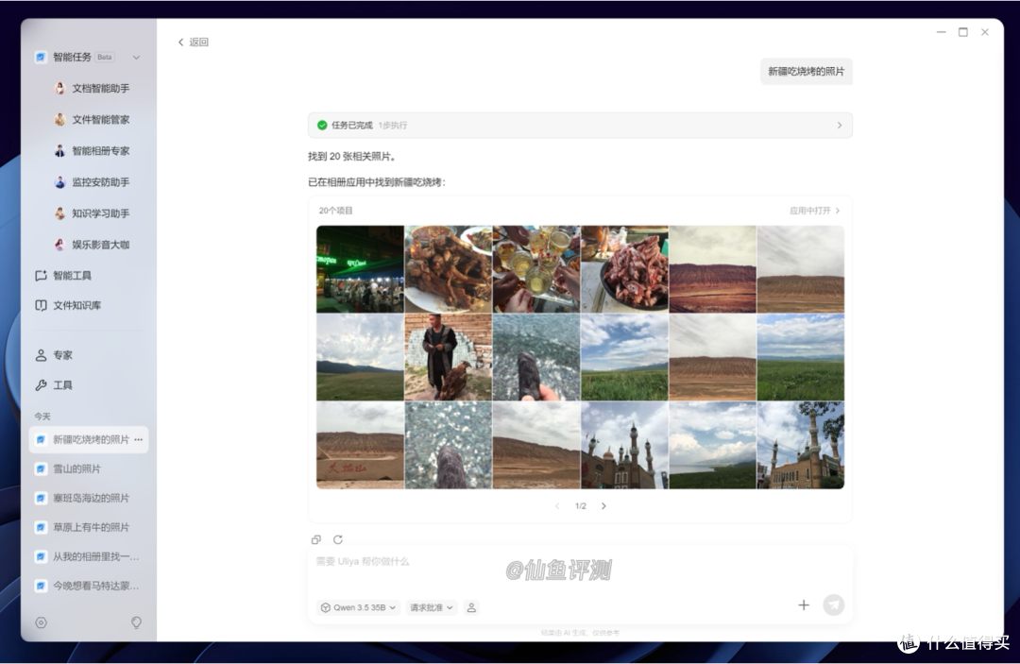This screenshot has width=1020, height=664.
Task: Select the 智能相册专家 assistant
Action: click(x=92, y=151)
